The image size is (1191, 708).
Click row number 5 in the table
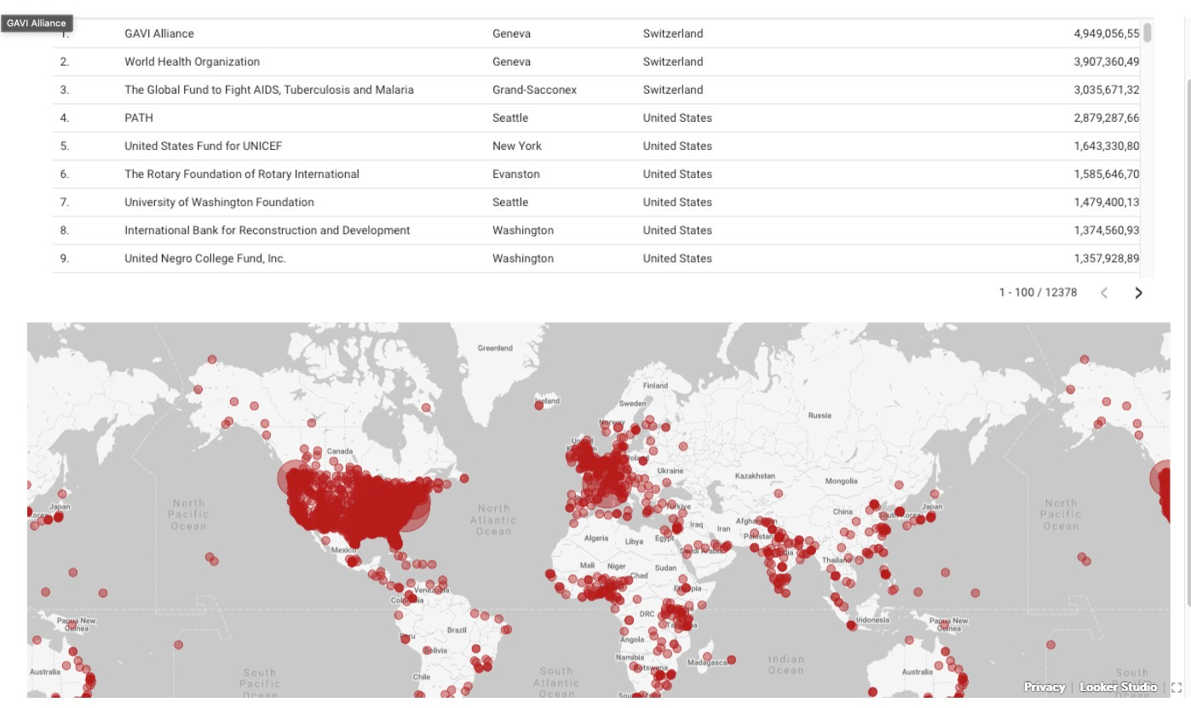coord(65,146)
